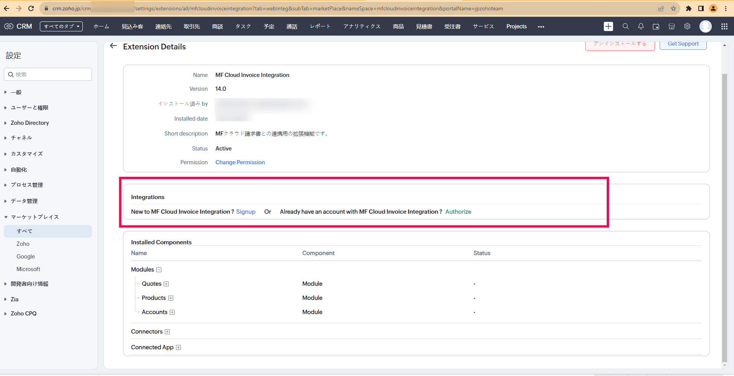Image resolution: width=734 pixels, height=376 pixels.
Task: Reload the page in the browser
Action: click(x=31, y=8)
